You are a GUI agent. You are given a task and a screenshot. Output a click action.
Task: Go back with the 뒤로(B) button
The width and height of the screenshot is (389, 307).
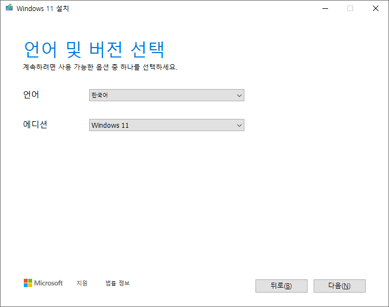[x=281, y=286]
